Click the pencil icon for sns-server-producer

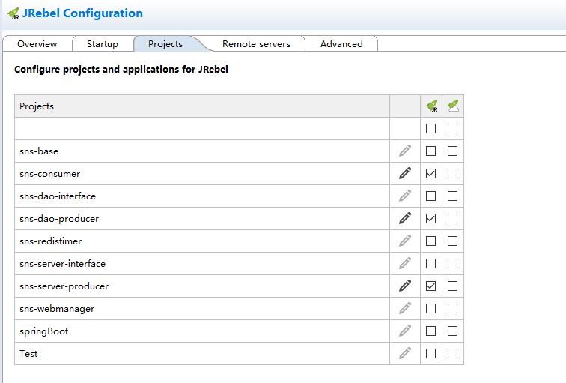405,286
